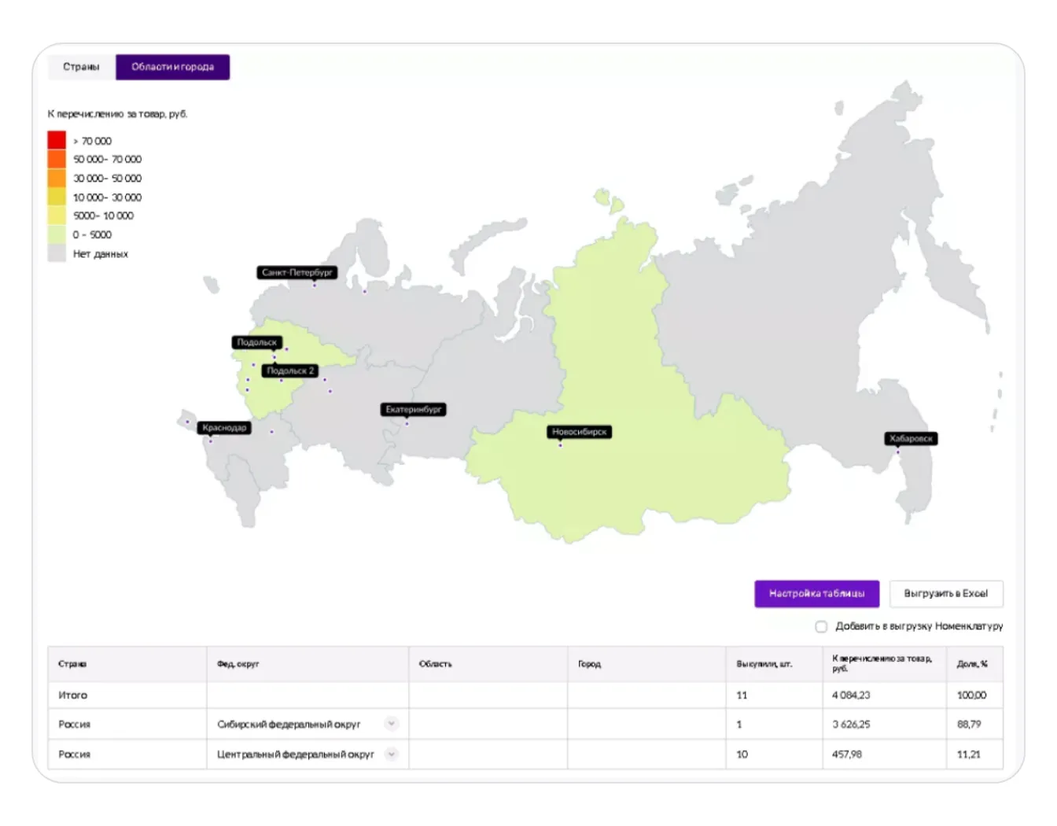
Task: Switch to the Страны tab
Action: 81,67
